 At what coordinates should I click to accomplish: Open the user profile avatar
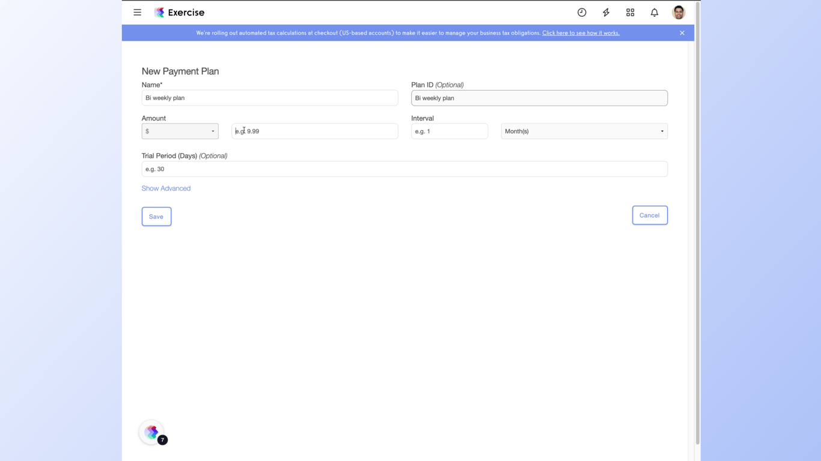click(679, 12)
